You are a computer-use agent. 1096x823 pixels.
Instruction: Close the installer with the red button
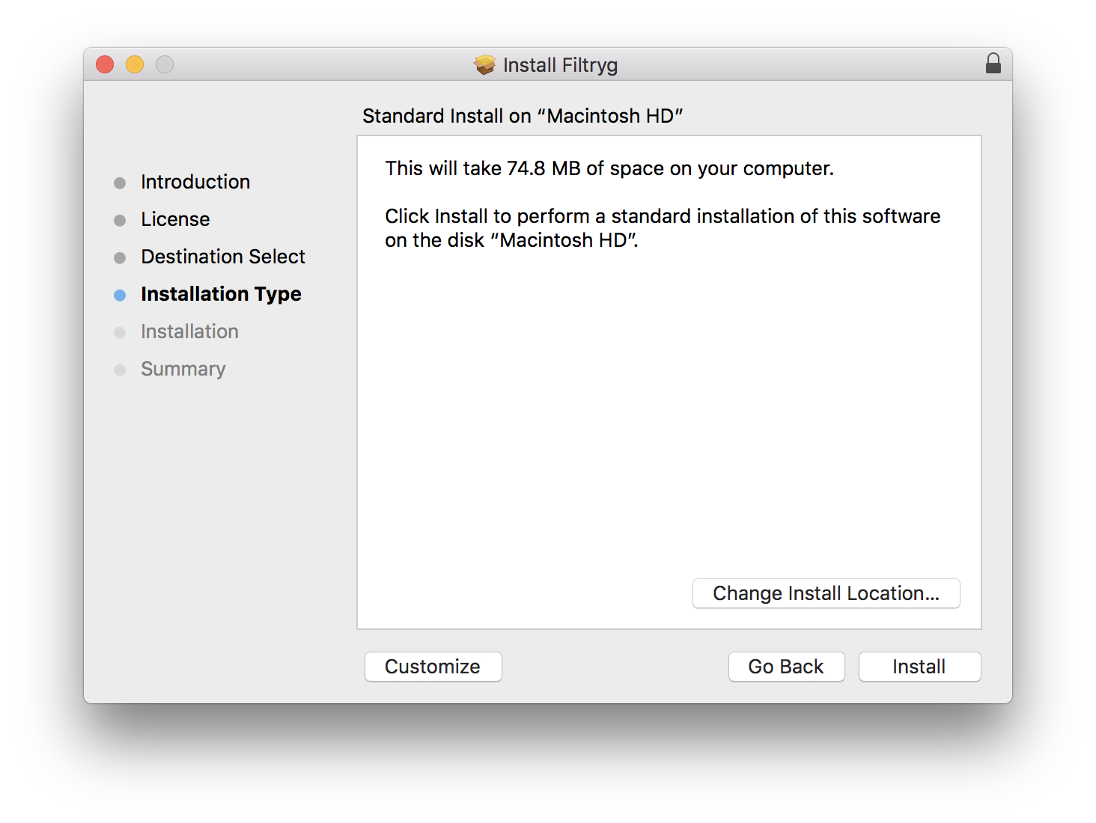[x=105, y=65]
